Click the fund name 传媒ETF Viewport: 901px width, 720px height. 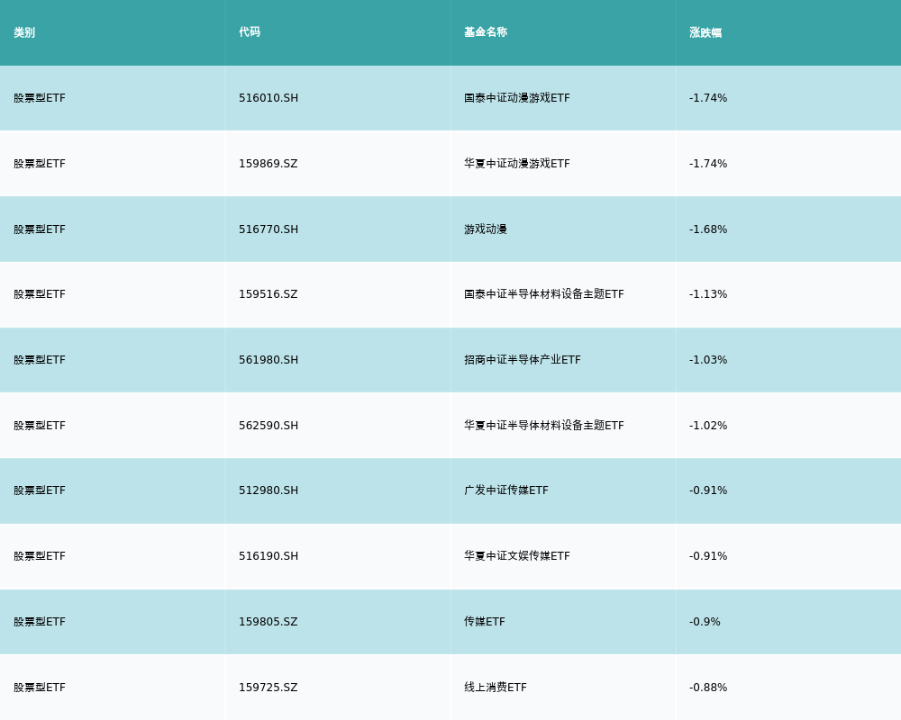485,622
